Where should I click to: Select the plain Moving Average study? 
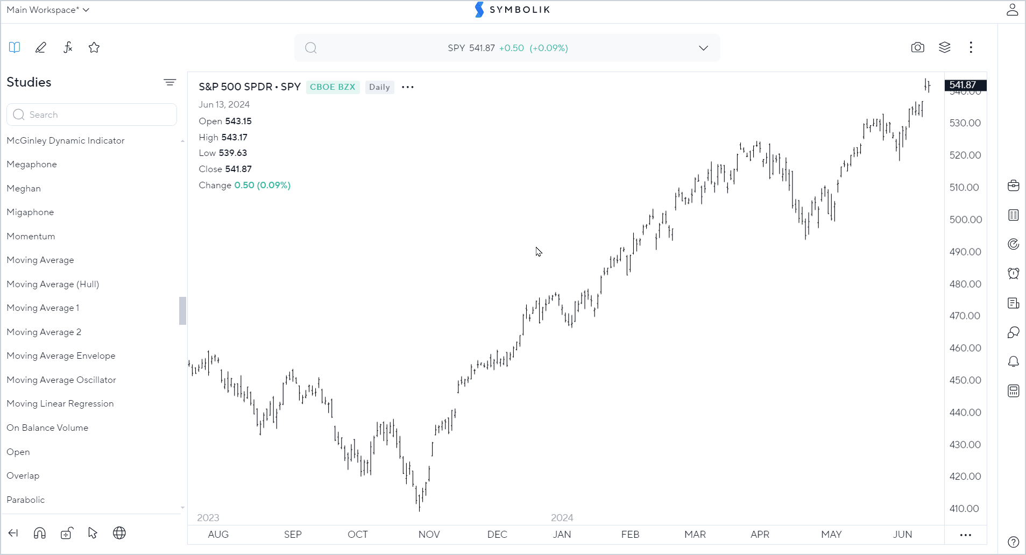click(40, 260)
